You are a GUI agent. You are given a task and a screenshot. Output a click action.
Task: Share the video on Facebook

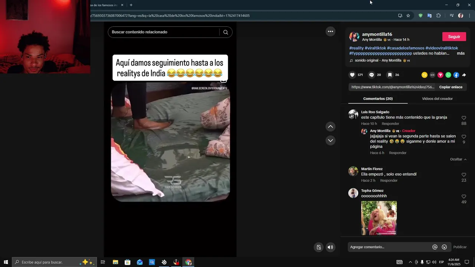456,75
